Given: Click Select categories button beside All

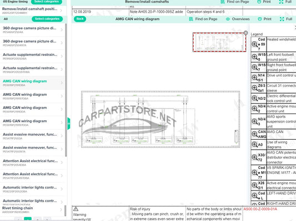Looking at the screenshot, I should (x=47, y=19).
